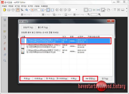Open sidebar page thumbnails panel
The image size is (129, 94).
(x=5, y=26)
